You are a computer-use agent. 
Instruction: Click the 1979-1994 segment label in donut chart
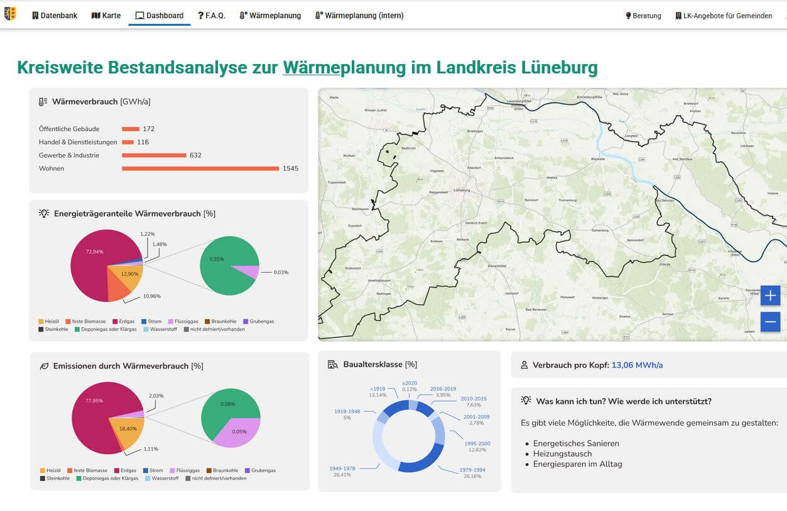[x=472, y=470]
